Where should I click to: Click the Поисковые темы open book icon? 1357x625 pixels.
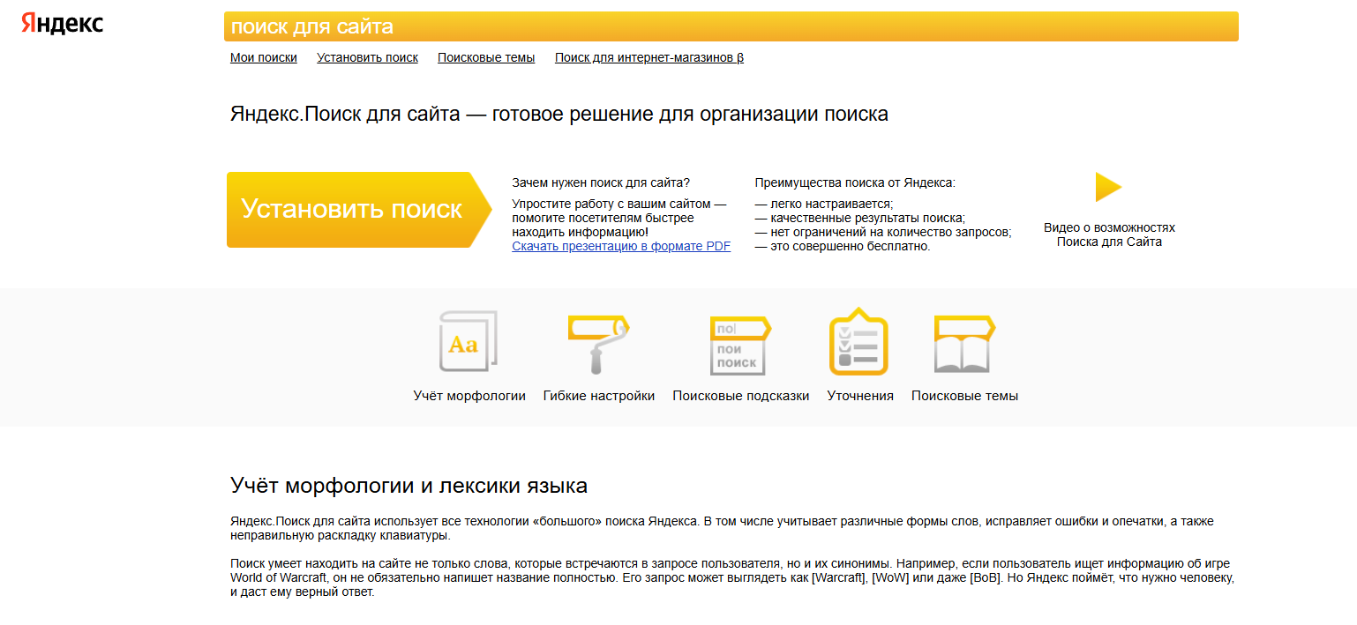964,344
